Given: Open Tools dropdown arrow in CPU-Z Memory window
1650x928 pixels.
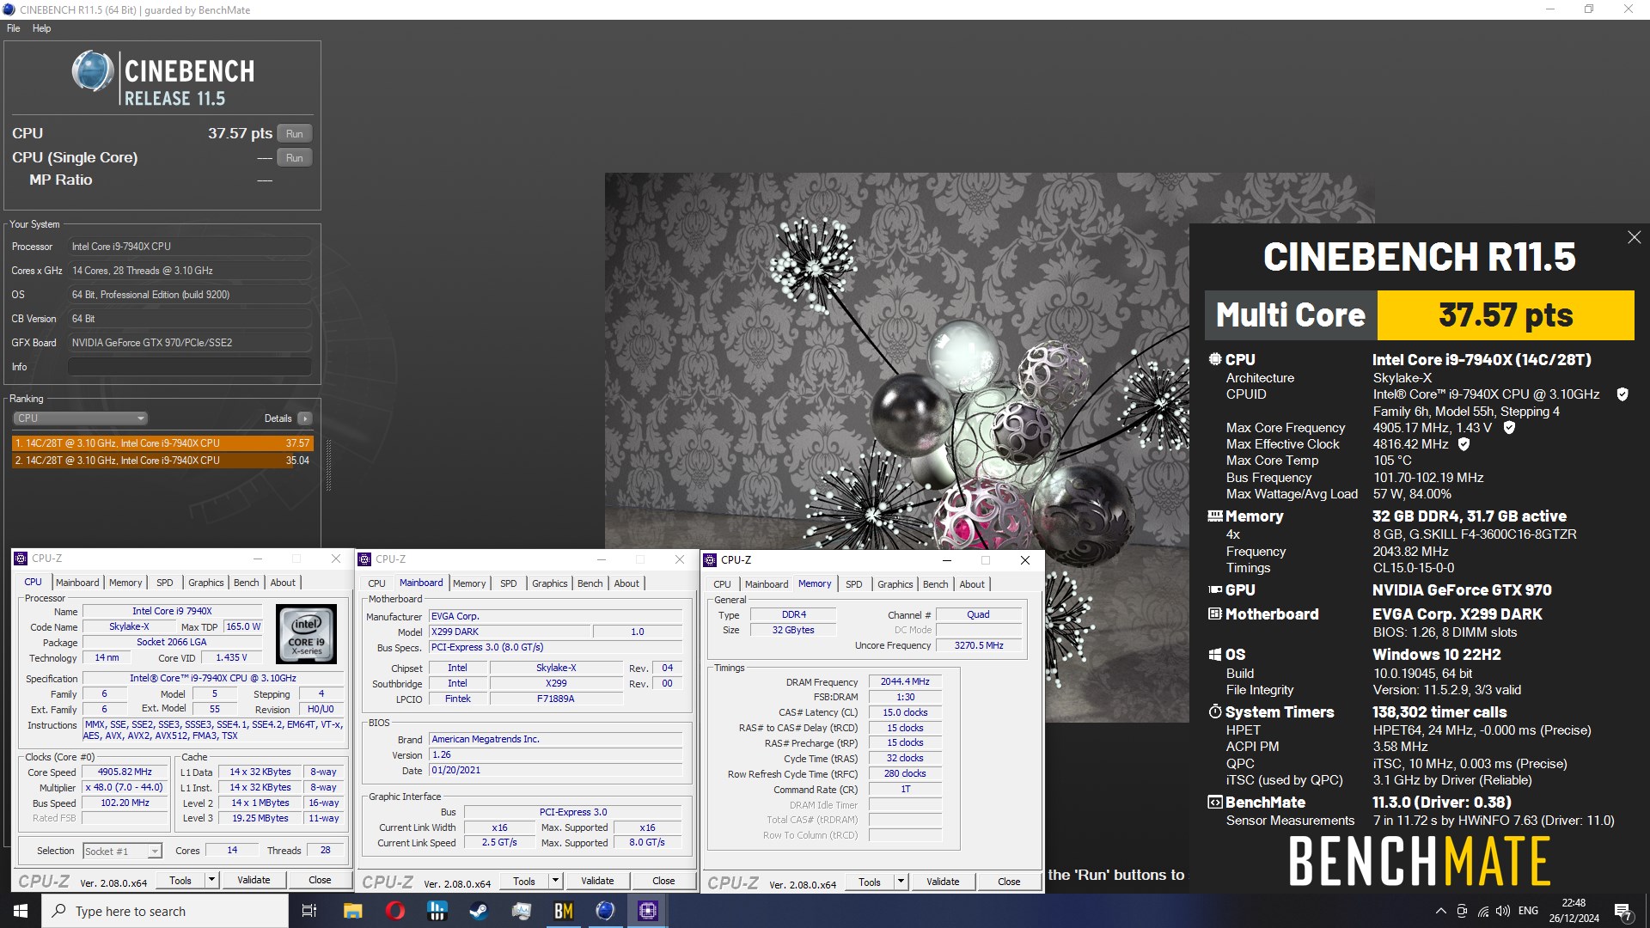Looking at the screenshot, I should (x=901, y=882).
